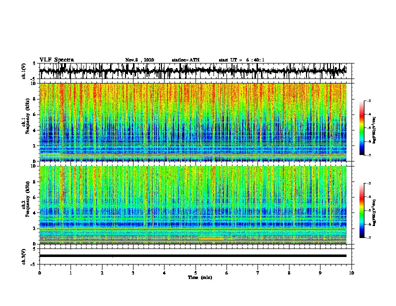Viewport: 396px width, 306px height.
Task: Click the time-axis tick label "9"
Action: pyautogui.click(x=320, y=273)
